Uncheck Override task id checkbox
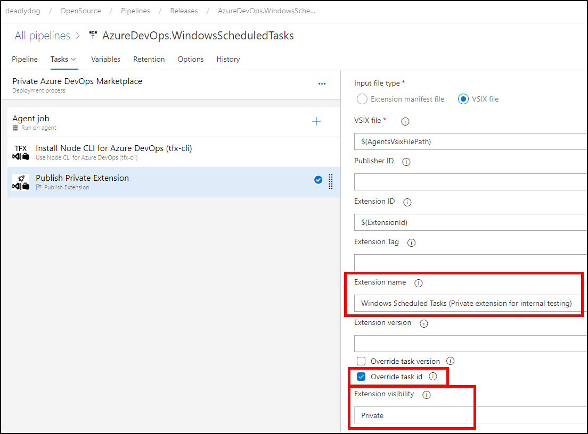This screenshot has width=588, height=434. click(x=361, y=377)
